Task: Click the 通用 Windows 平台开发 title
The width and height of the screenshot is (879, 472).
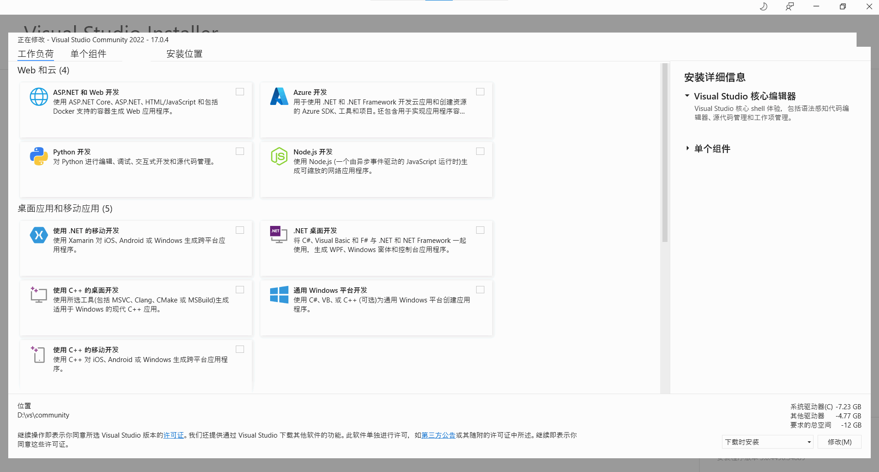Action: (x=330, y=290)
